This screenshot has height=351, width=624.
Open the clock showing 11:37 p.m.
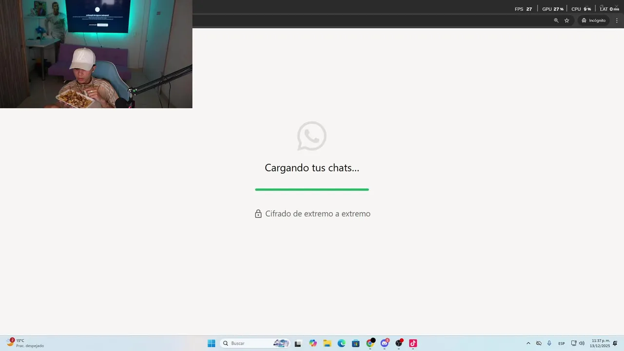[600, 343]
